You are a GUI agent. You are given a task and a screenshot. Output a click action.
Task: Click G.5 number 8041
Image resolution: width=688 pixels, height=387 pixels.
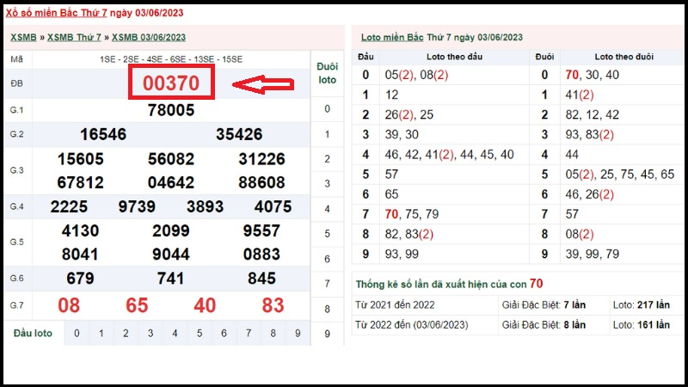80,255
